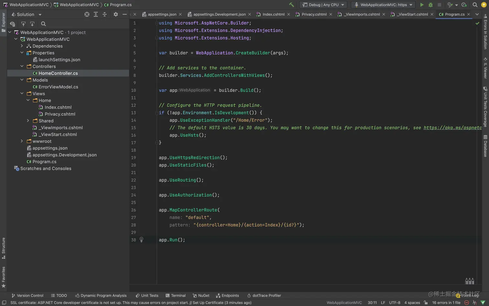489x306 pixels.
Task: Open the Structure side tool window
Action: coord(3,248)
